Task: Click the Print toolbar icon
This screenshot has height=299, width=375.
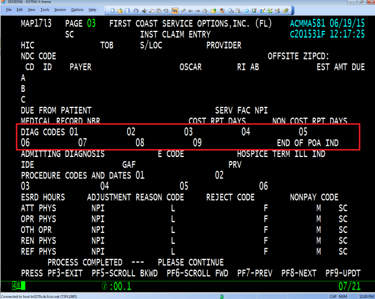Action: pyautogui.click(x=136, y=10)
